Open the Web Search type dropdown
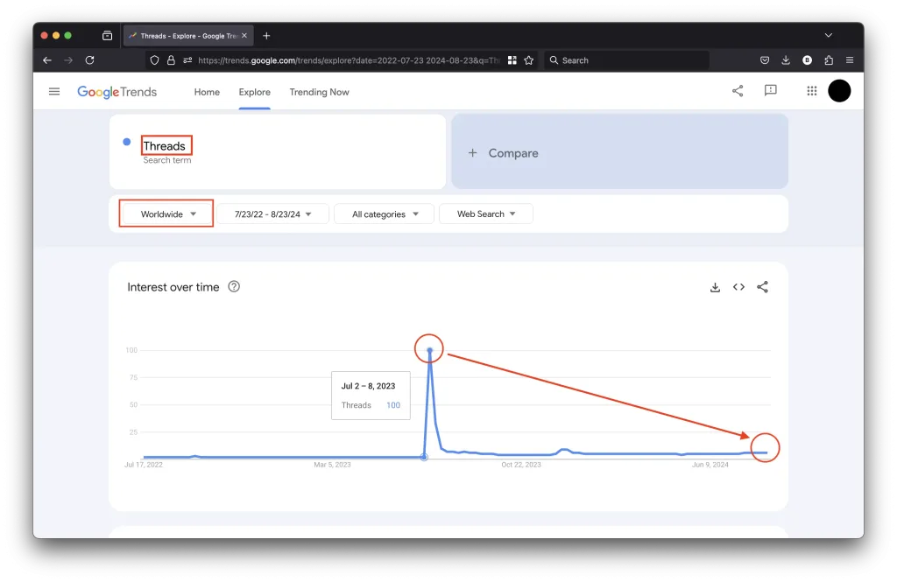Viewport: 897px width, 582px height. pyautogui.click(x=486, y=214)
